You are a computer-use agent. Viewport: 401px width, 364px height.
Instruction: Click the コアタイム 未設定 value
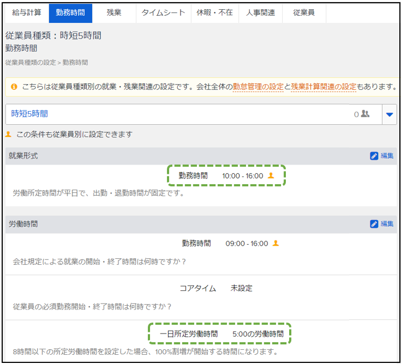(x=241, y=288)
